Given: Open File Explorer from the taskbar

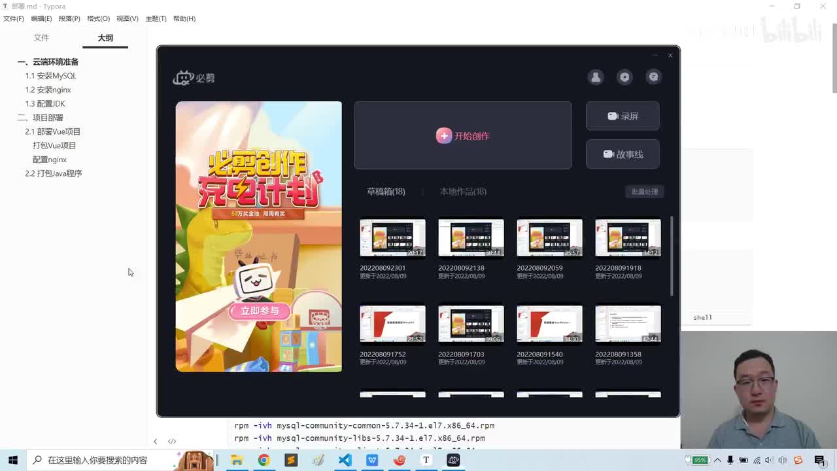Looking at the screenshot, I should [237, 460].
